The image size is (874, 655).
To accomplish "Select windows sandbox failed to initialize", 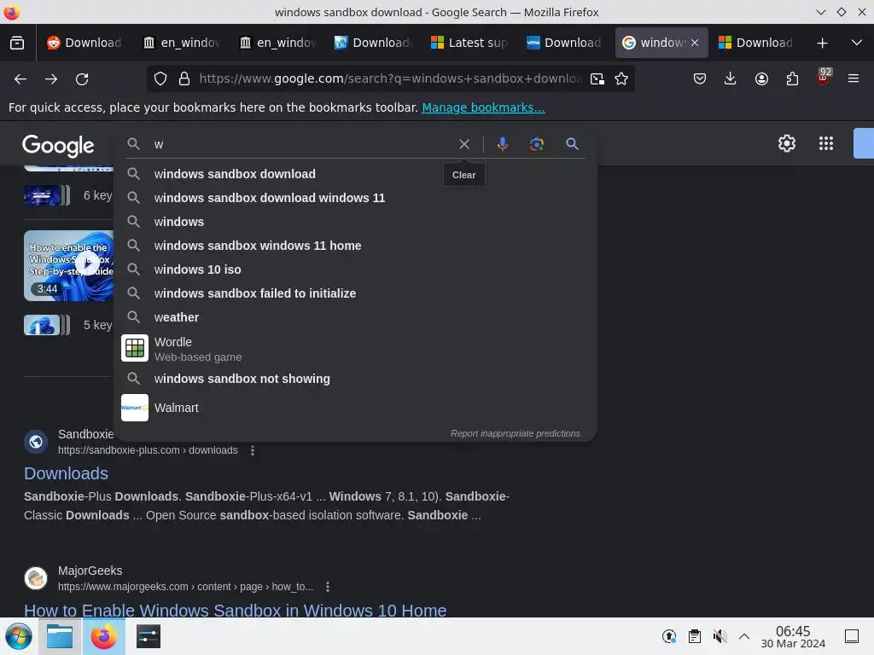I will 355,293.
